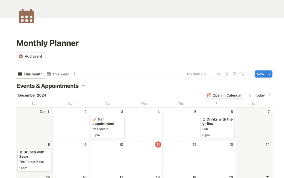Image resolution: width=284 pixels, height=178 pixels.
Task: Open the Events & Appointments three-dots menu
Action: (84, 86)
